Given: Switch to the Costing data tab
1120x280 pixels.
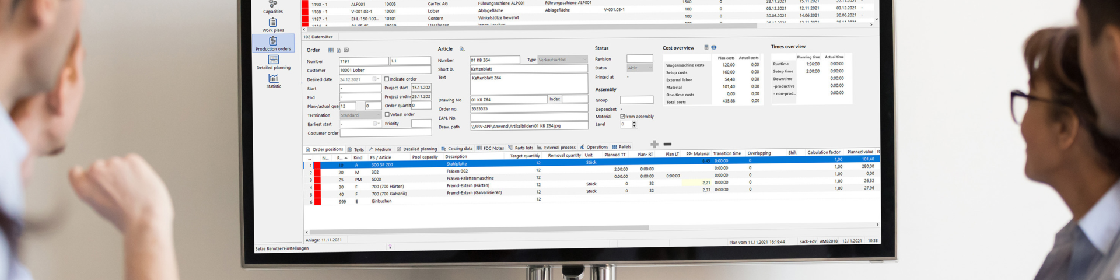Looking at the screenshot, I should click(460, 149).
